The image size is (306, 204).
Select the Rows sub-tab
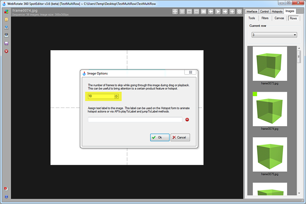coord(293,18)
